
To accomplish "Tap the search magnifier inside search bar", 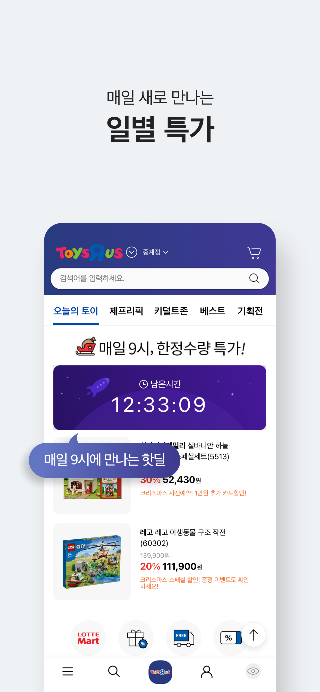I will point(254,278).
